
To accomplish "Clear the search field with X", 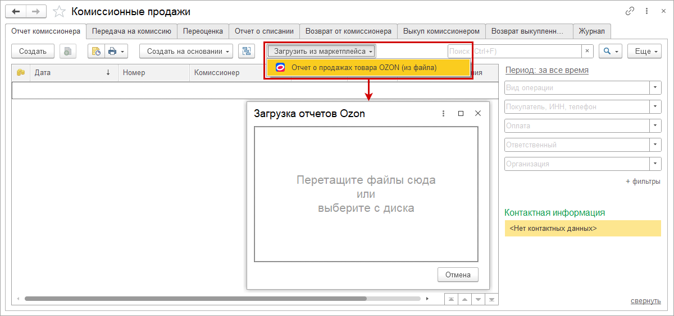I will [587, 51].
